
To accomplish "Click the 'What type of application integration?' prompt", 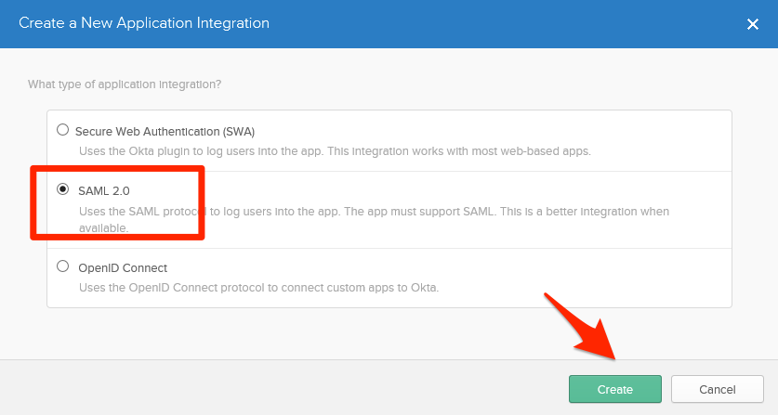I will (x=125, y=84).
